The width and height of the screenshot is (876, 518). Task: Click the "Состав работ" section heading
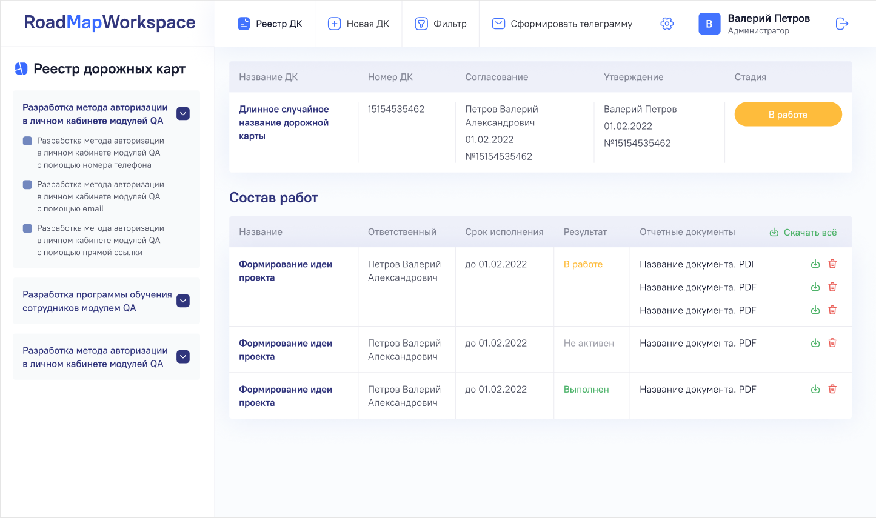273,198
